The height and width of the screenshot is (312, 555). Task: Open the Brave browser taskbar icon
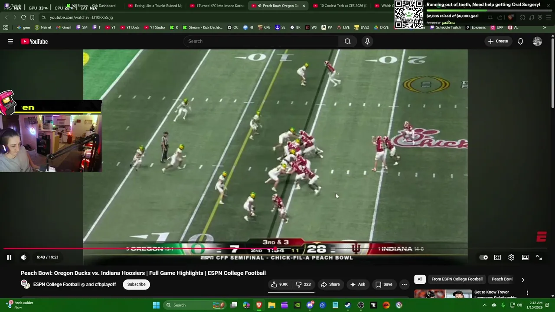(x=259, y=305)
